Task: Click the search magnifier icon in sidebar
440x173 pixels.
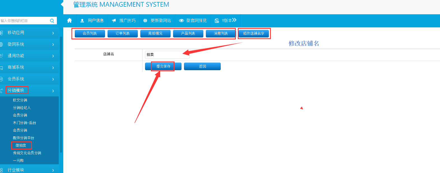Action: coord(52,21)
